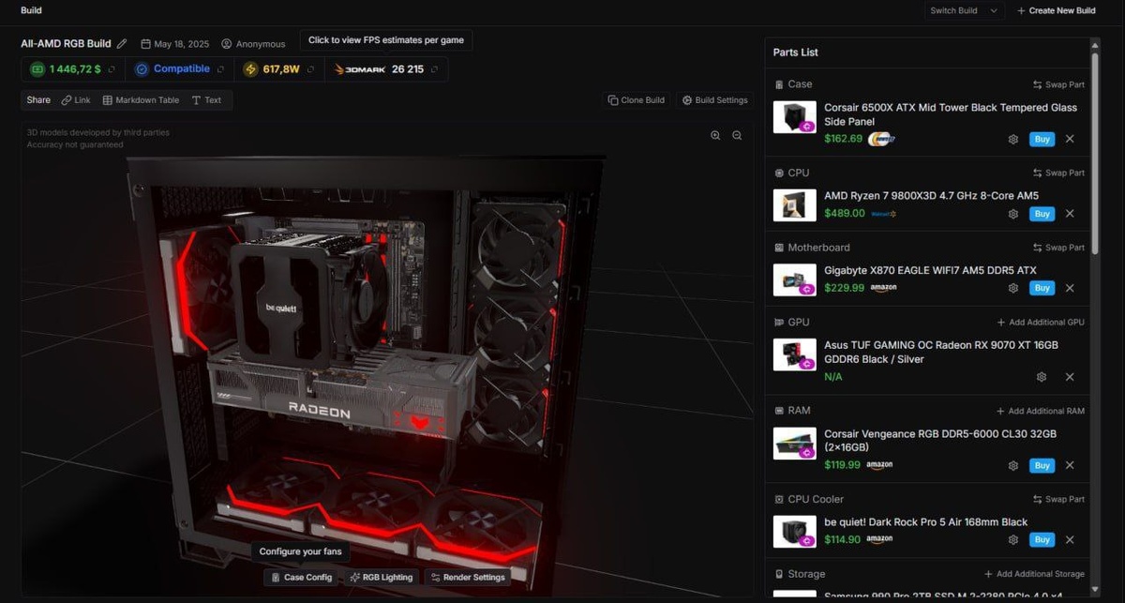
Task: Open the RGB Lighting panel
Action: click(x=382, y=578)
